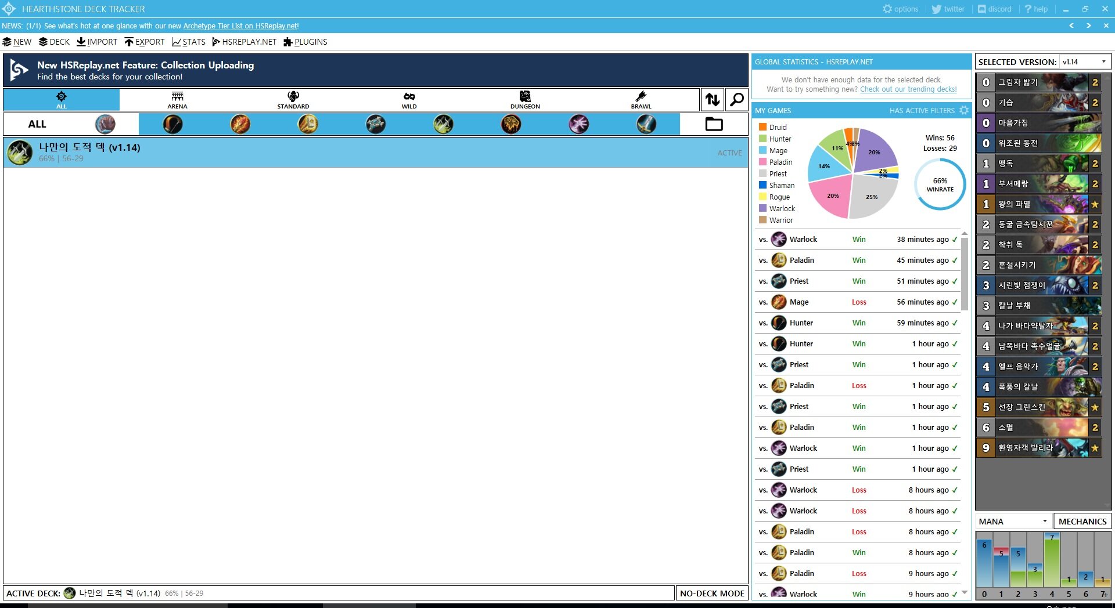Viewport: 1115px width, 608px height.
Task: Click the Druid legend color swatch
Action: tap(762, 127)
